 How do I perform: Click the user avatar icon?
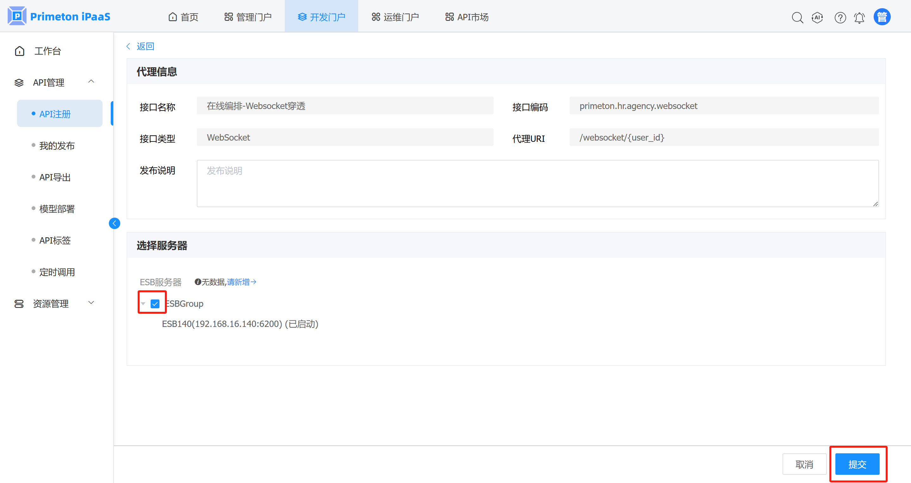click(882, 17)
